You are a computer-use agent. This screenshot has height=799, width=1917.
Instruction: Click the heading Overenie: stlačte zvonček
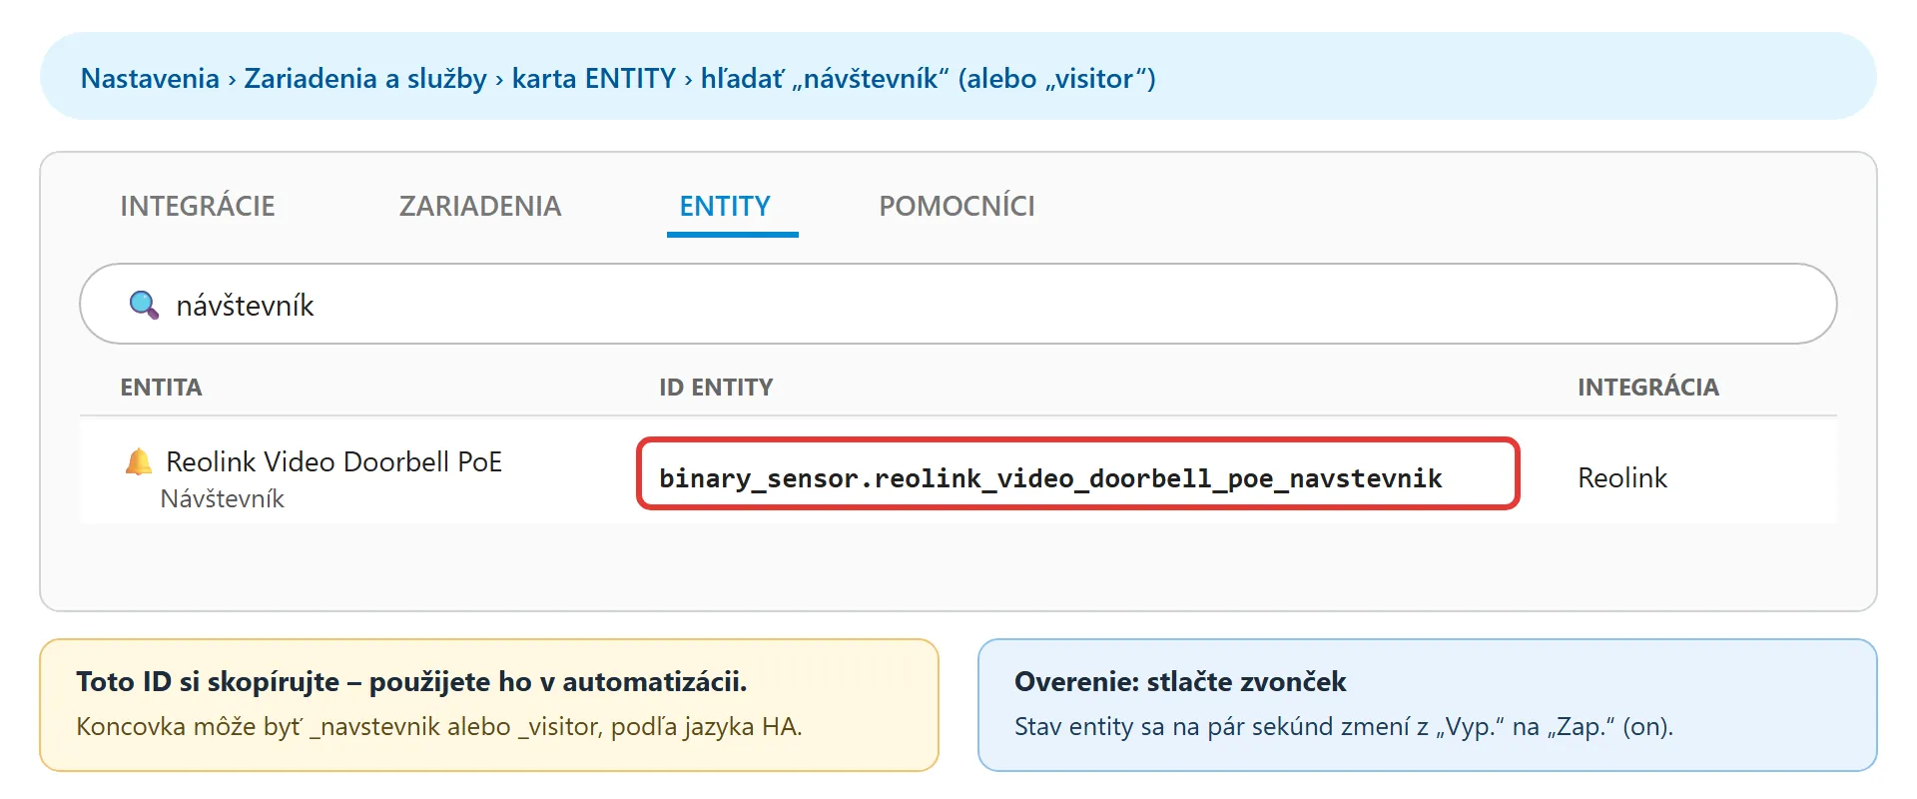click(x=1180, y=681)
